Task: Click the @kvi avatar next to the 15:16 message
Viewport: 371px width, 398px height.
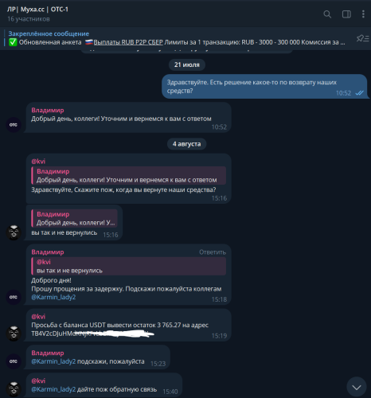Action: [14, 232]
